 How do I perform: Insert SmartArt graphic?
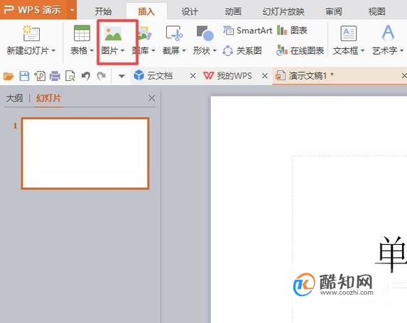pos(247,31)
